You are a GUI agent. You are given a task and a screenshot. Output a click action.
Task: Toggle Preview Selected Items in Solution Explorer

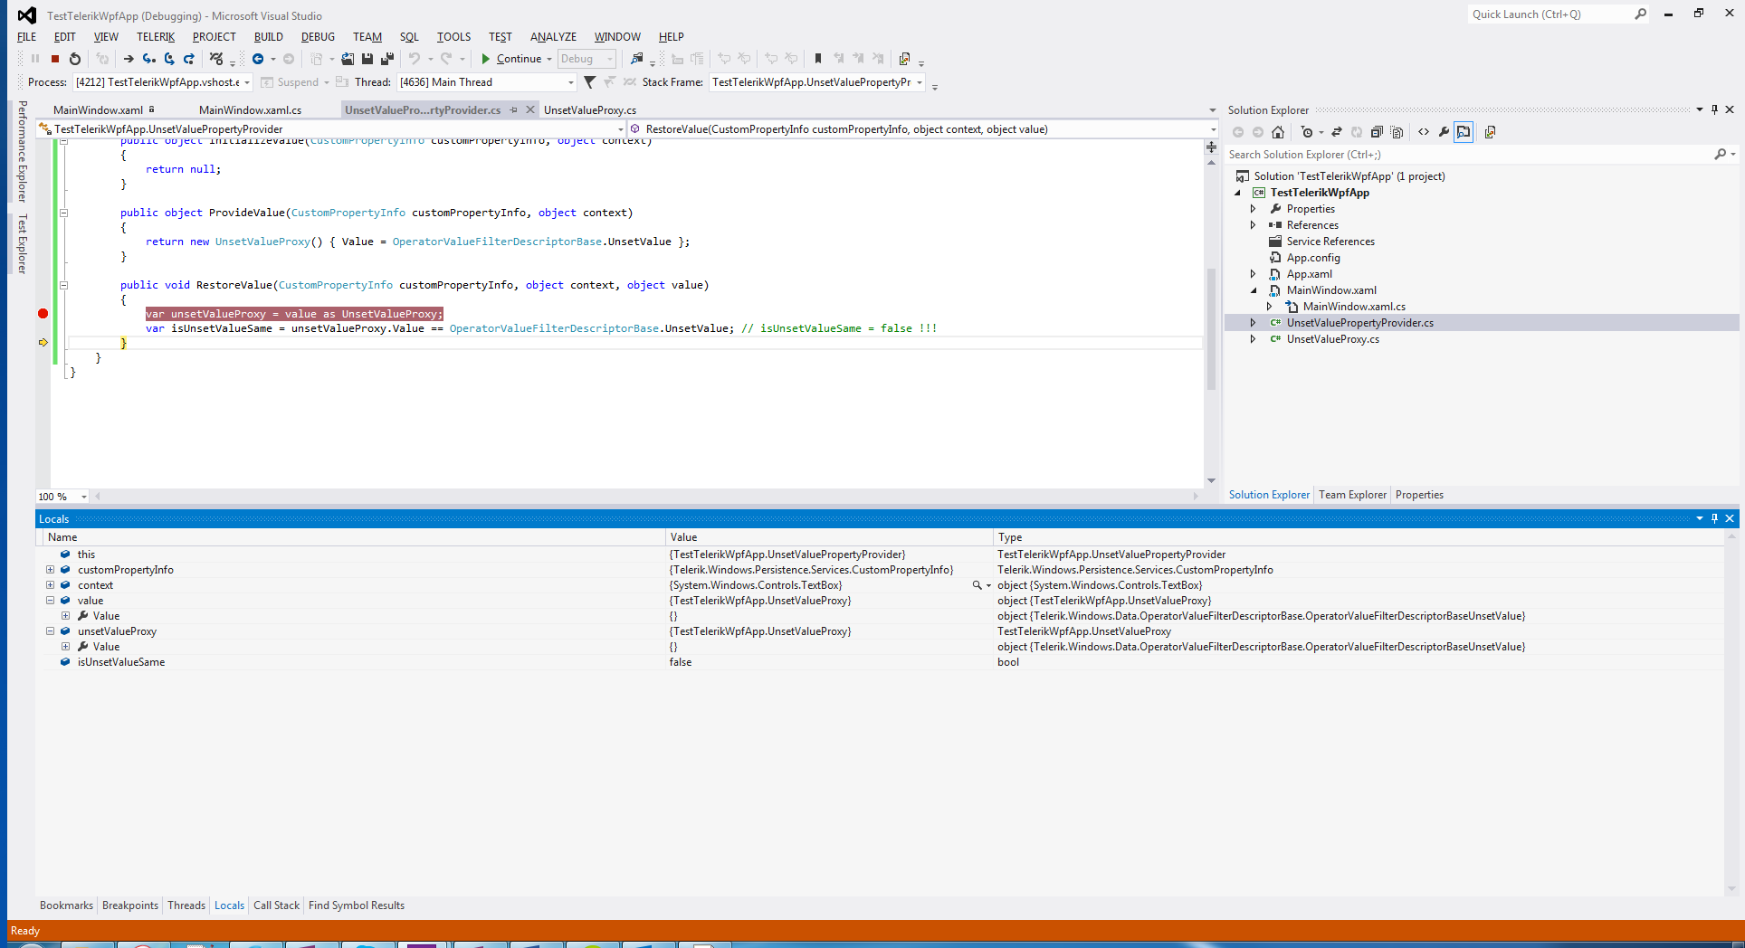coord(1464,132)
